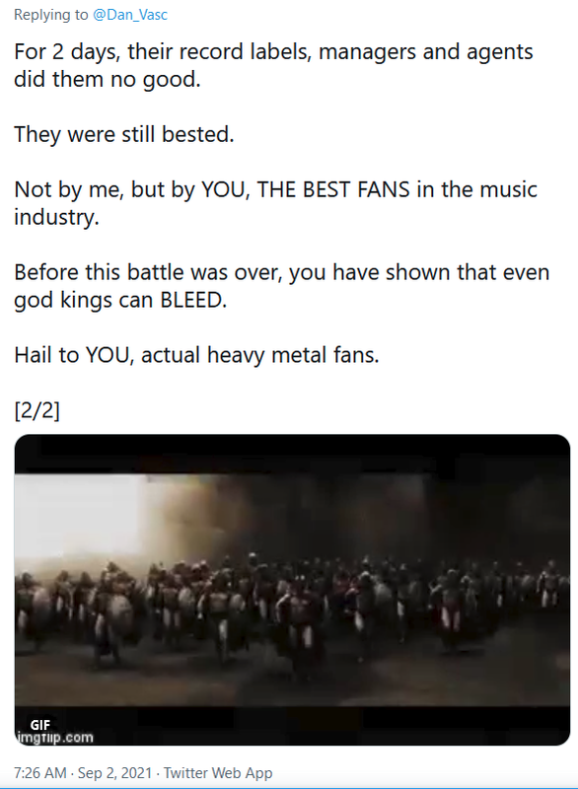Image resolution: width=578 pixels, height=789 pixels.
Task: Click the "THE BEST FANS" text
Action: [333, 189]
